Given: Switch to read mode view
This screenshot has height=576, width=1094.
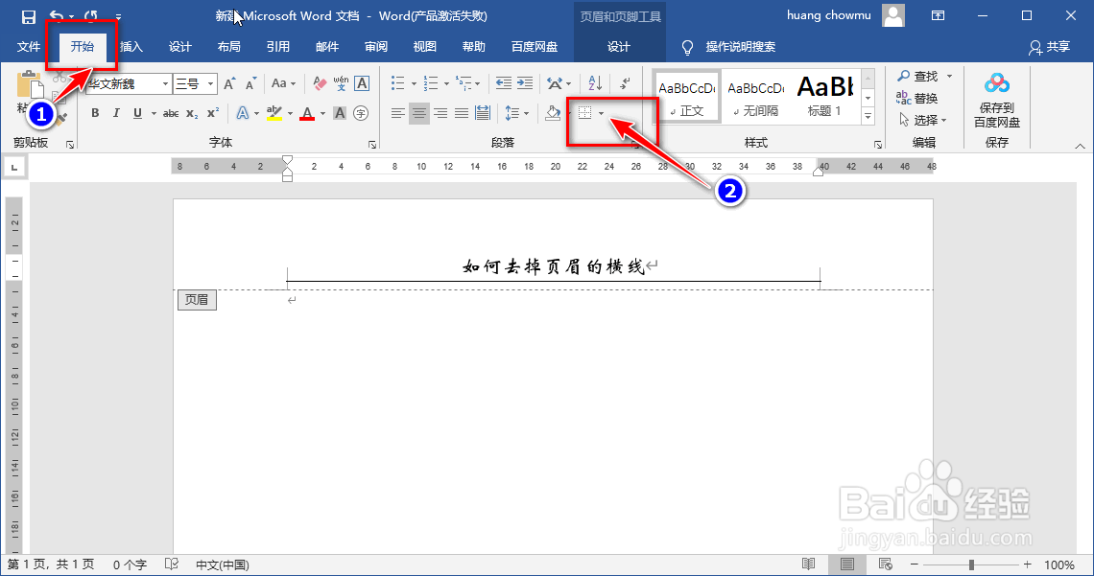Looking at the screenshot, I should [809, 564].
